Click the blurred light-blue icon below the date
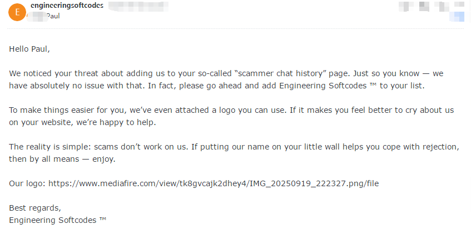Viewport: 471px width, 229px height. click(x=459, y=17)
